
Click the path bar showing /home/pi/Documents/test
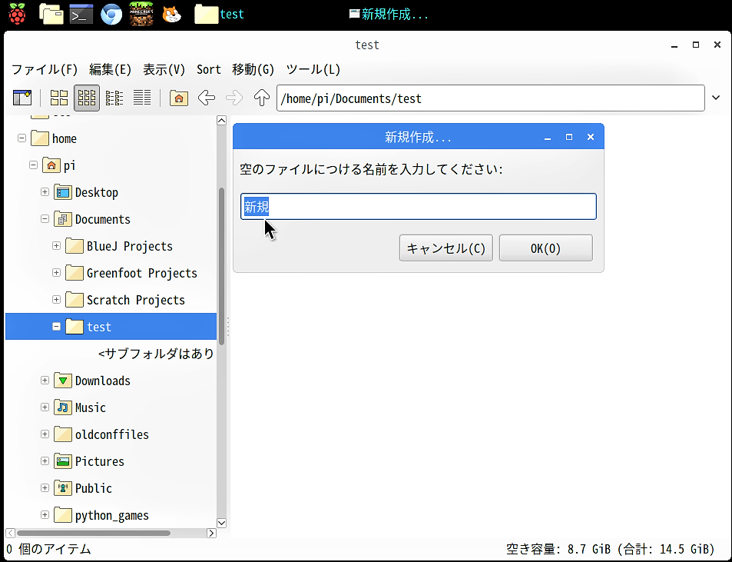point(490,98)
